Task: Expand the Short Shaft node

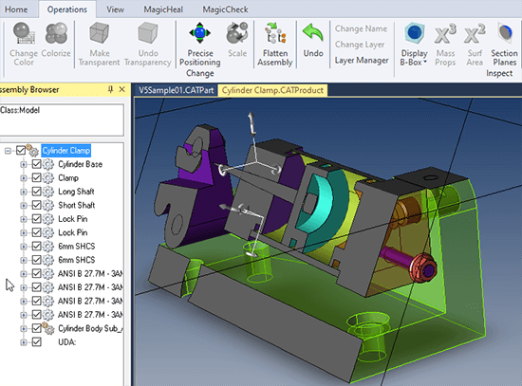Action: pyautogui.click(x=24, y=205)
